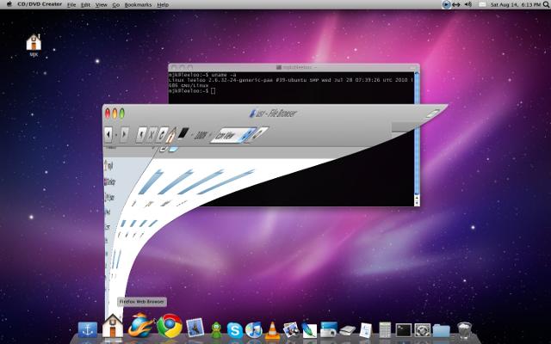Open Firefox Web Browser from the dock
This screenshot has height=344, width=551.
[x=139, y=326]
